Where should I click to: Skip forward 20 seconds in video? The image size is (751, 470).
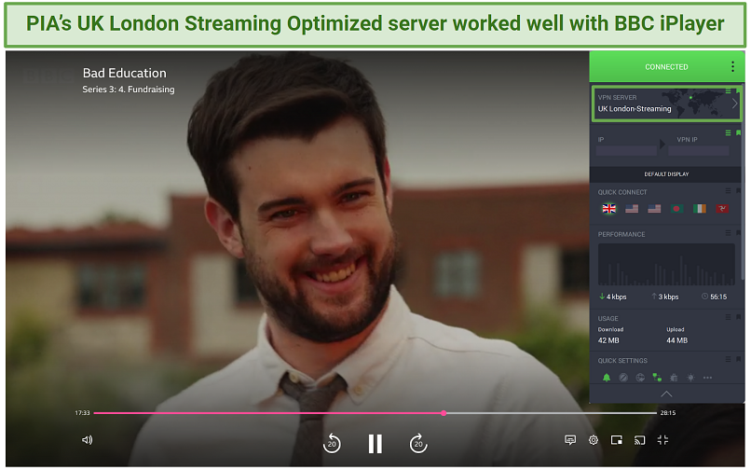418,443
